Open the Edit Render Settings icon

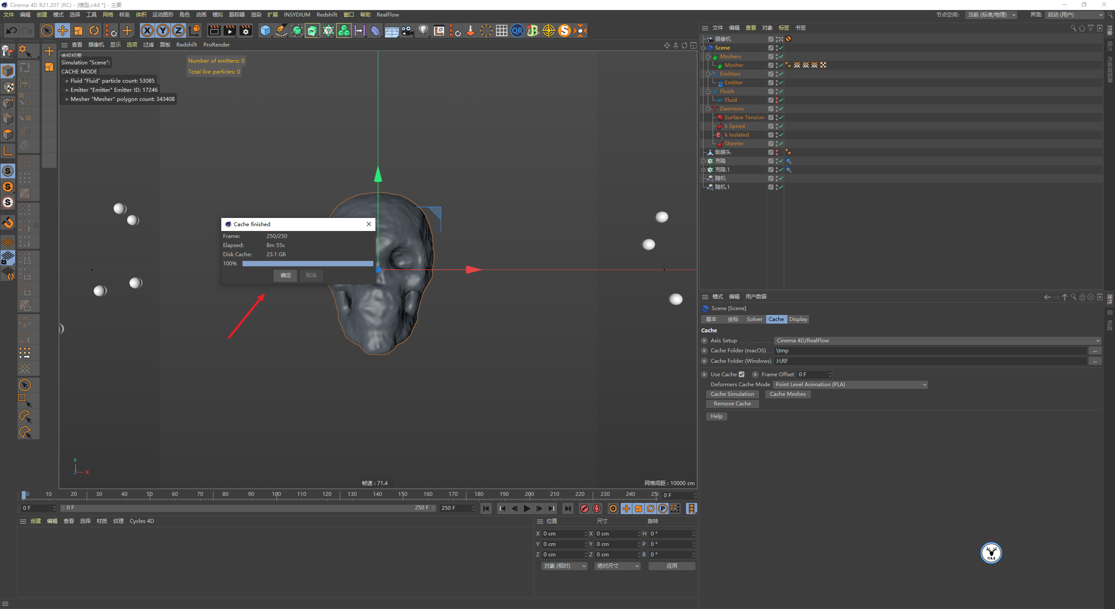(x=246, y=30)
